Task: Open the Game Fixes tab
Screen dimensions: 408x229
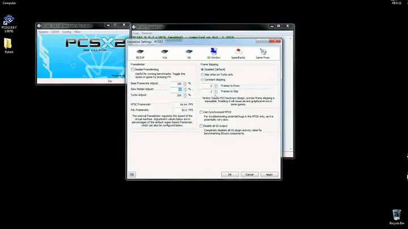Action: click(262, 54)
